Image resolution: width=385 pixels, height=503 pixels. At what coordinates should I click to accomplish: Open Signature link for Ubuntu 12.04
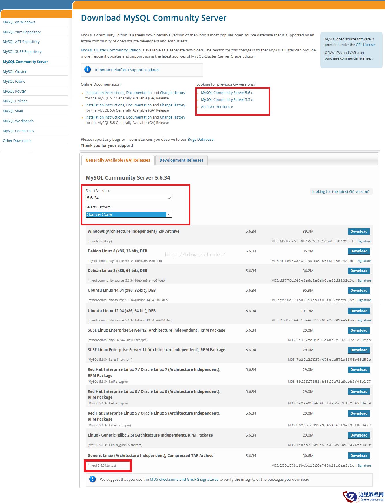[x=364, y=320]
